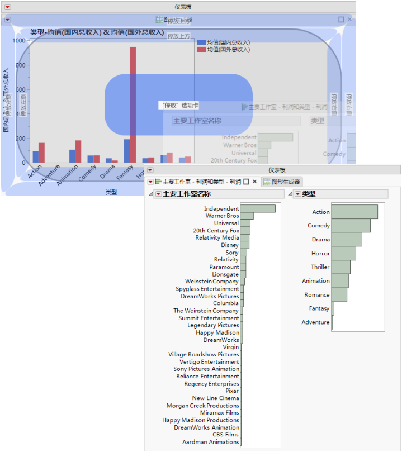402x452 pixels.
Task: Click the chart title 类型-均值(国内总收入) & 均值(国外总收入)
Action: [x=97, y=32]
